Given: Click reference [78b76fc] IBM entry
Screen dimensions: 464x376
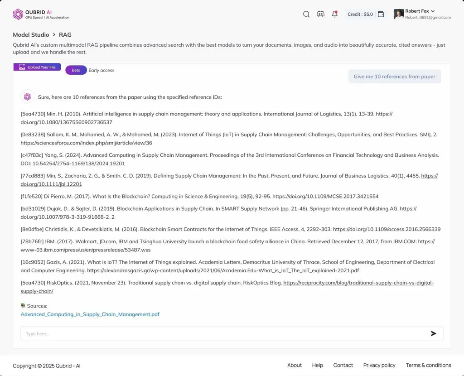Looking at the screenshot, I should tap(227, 246).
